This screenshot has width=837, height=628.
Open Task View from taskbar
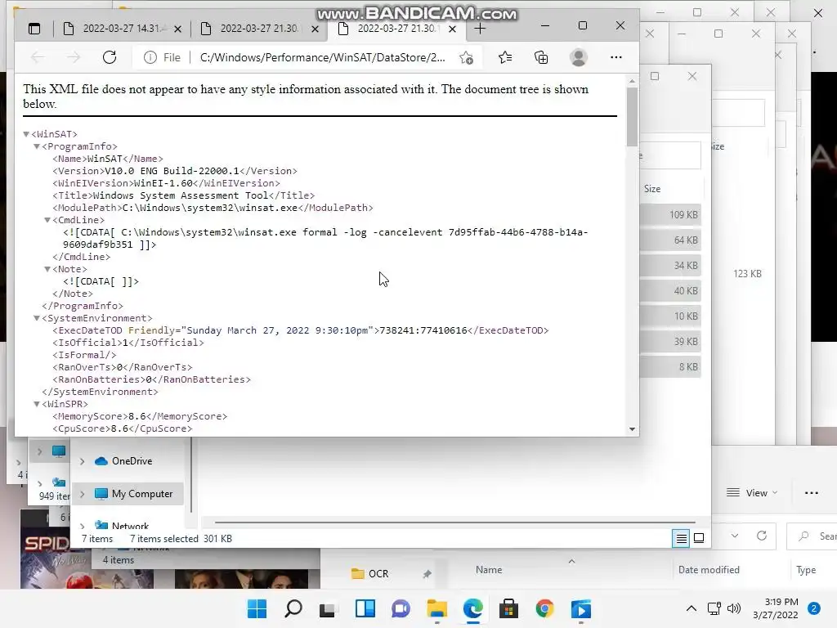(327, 608)
